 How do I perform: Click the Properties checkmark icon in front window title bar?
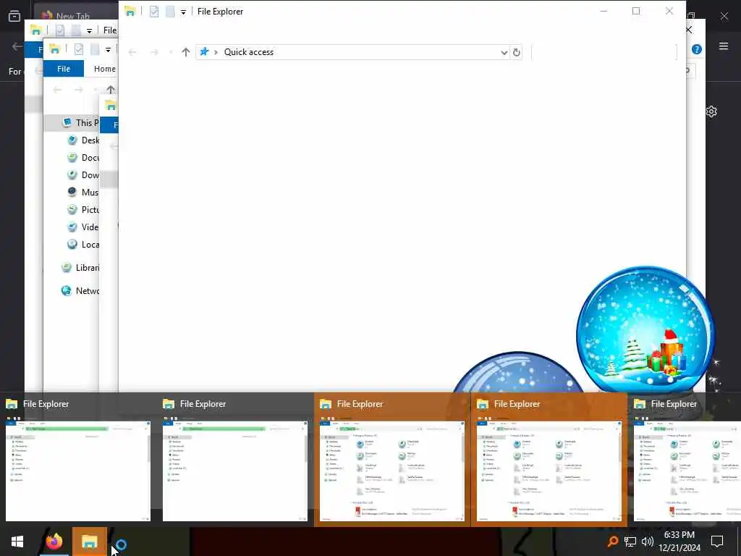154,12
